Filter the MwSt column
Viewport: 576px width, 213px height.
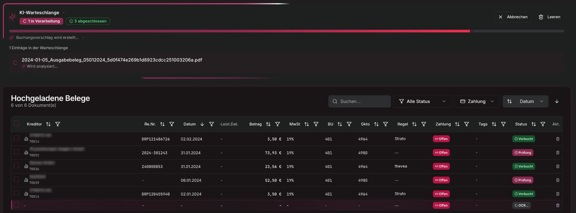316,124
